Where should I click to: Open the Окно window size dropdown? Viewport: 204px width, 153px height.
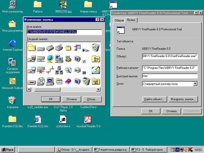(x=195, y=84)
